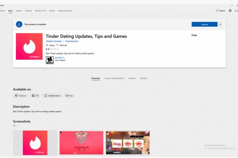The height and width of the screenshot is (158, 238).
Task: Select the PC availability chip
Action: pos(35,96)
